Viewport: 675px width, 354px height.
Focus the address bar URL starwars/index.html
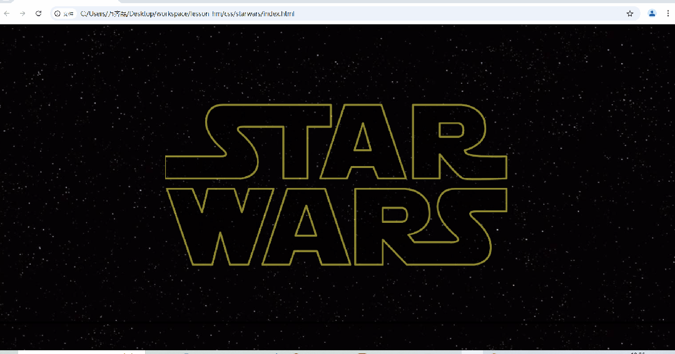pyautogui.click(x=187, y=14)
